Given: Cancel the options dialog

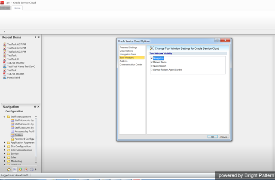Looking at the screenshot, I should (224, 137).
